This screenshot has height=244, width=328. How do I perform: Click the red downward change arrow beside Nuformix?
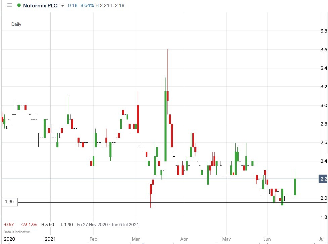[62, 6]
